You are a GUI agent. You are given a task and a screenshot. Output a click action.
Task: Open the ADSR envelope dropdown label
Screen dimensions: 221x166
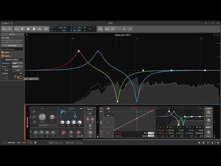coord(71,108)
